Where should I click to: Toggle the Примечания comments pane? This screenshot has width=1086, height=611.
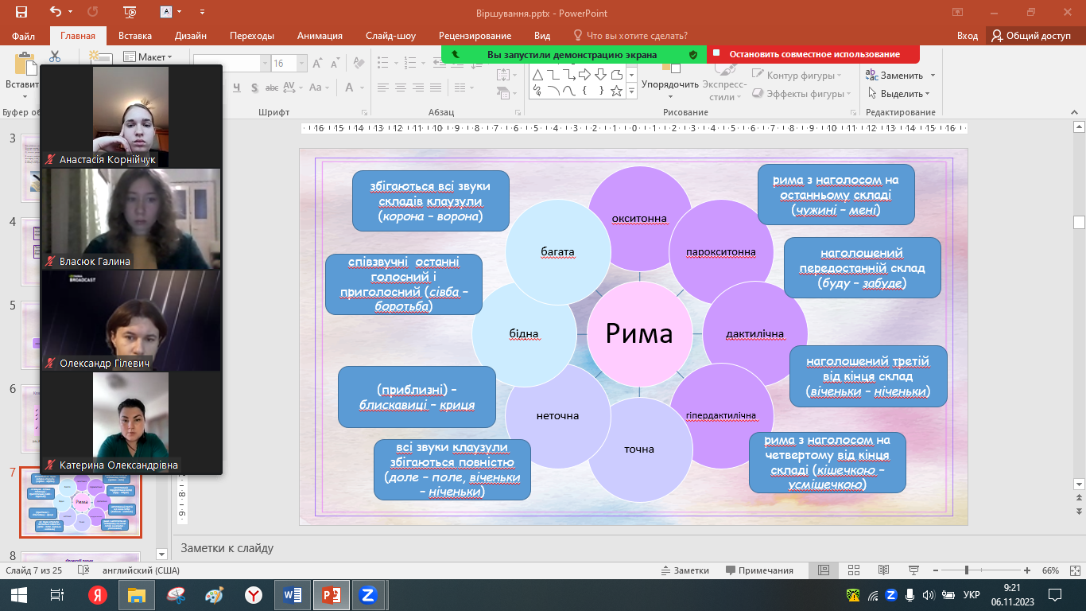[759, 570]
